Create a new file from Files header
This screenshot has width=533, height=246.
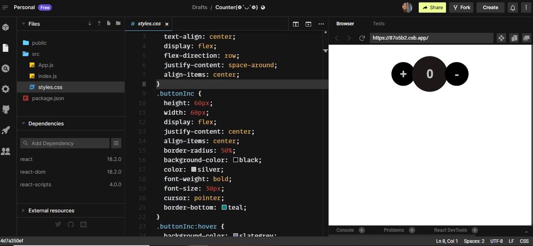click(x=108, y=24)
